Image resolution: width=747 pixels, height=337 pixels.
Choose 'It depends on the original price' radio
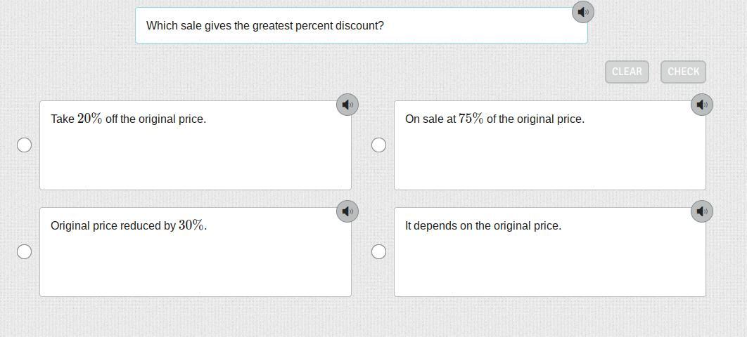click(378, 251)
